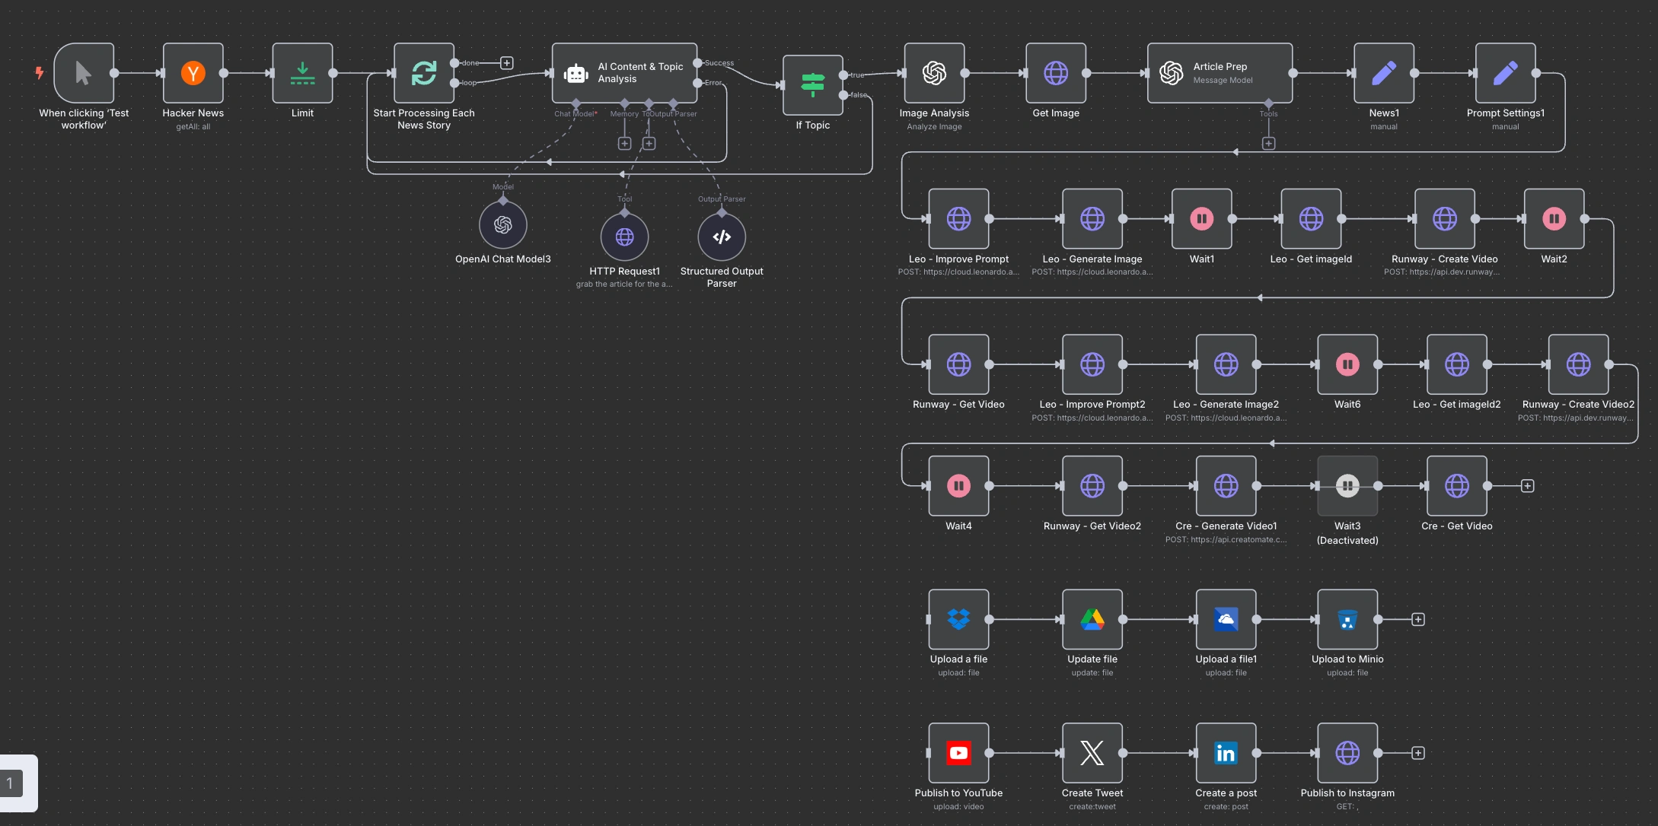This screenshot has width=1658, height=826.
Task: Open the Wait1 pause node
Action: click(1202, 219)
